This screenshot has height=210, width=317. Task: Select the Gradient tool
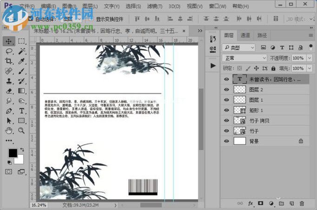(21, 91)
